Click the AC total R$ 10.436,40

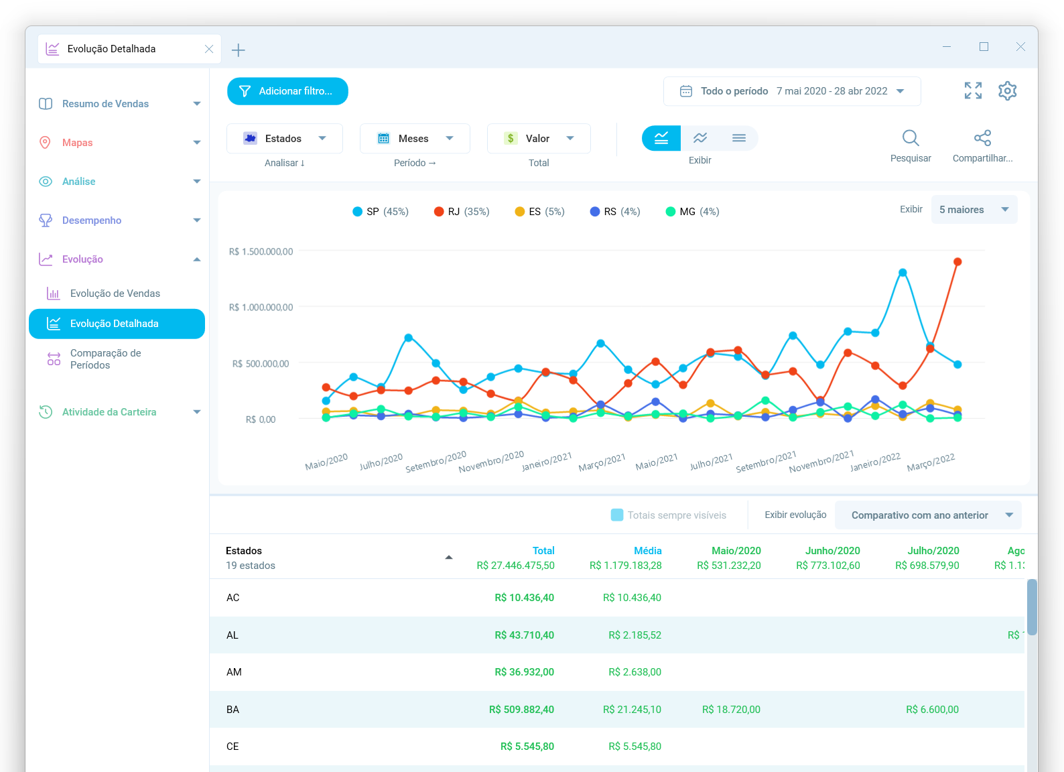[525, 598]
